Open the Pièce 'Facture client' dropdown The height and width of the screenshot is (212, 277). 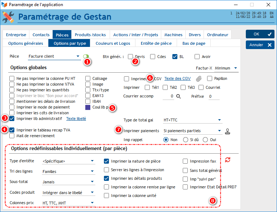pyautogui.click(x=54, y=56)
